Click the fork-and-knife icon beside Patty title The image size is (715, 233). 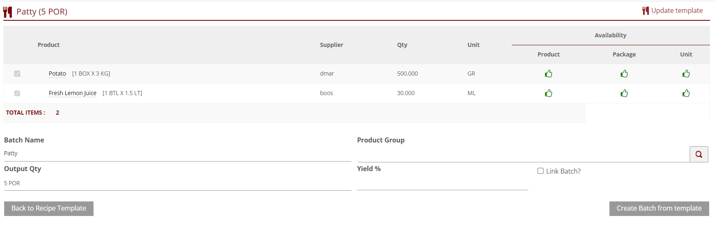pos(7,12)
